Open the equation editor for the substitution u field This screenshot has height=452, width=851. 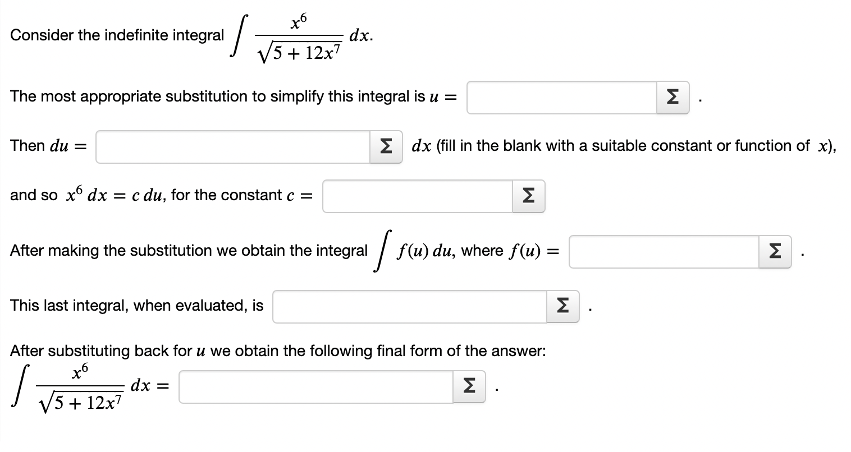[672, 98]
